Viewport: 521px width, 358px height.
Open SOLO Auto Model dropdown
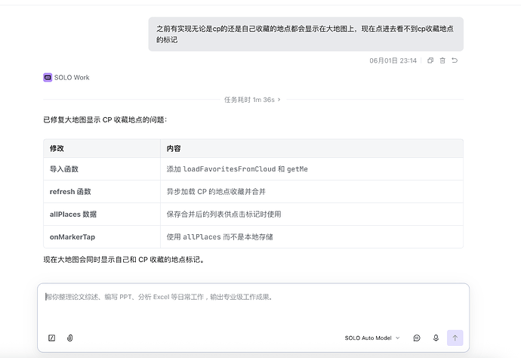point(372,338)
